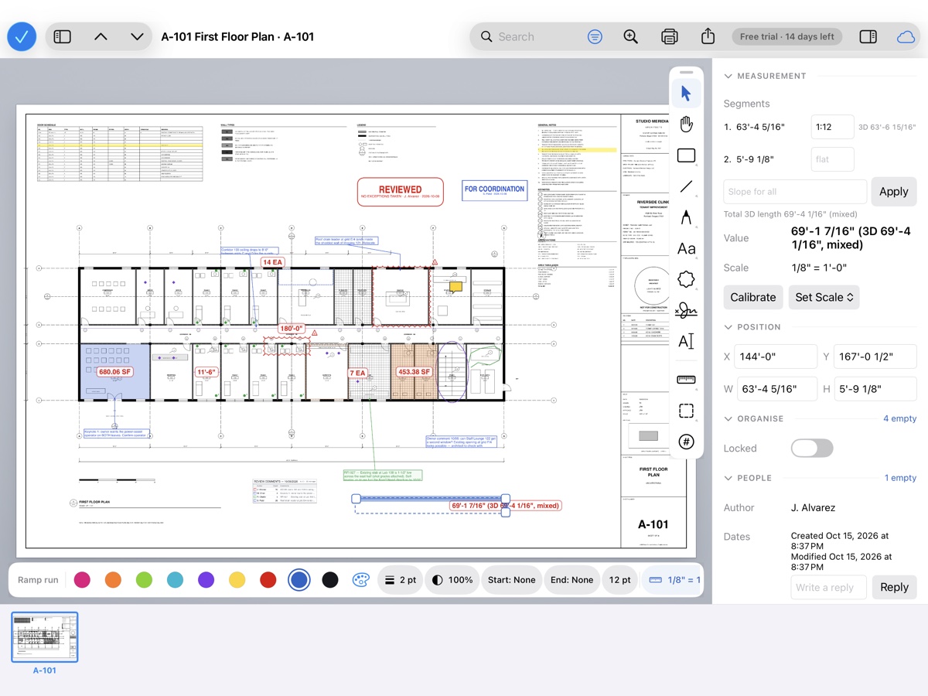Image resolution: width=928 pixels, height=696 pixels.
Task: Open the zoom magnifier tool
Action: click(x=631, y=36)
